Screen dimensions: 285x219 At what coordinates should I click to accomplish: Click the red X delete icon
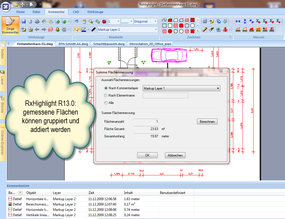click(104, 21)
